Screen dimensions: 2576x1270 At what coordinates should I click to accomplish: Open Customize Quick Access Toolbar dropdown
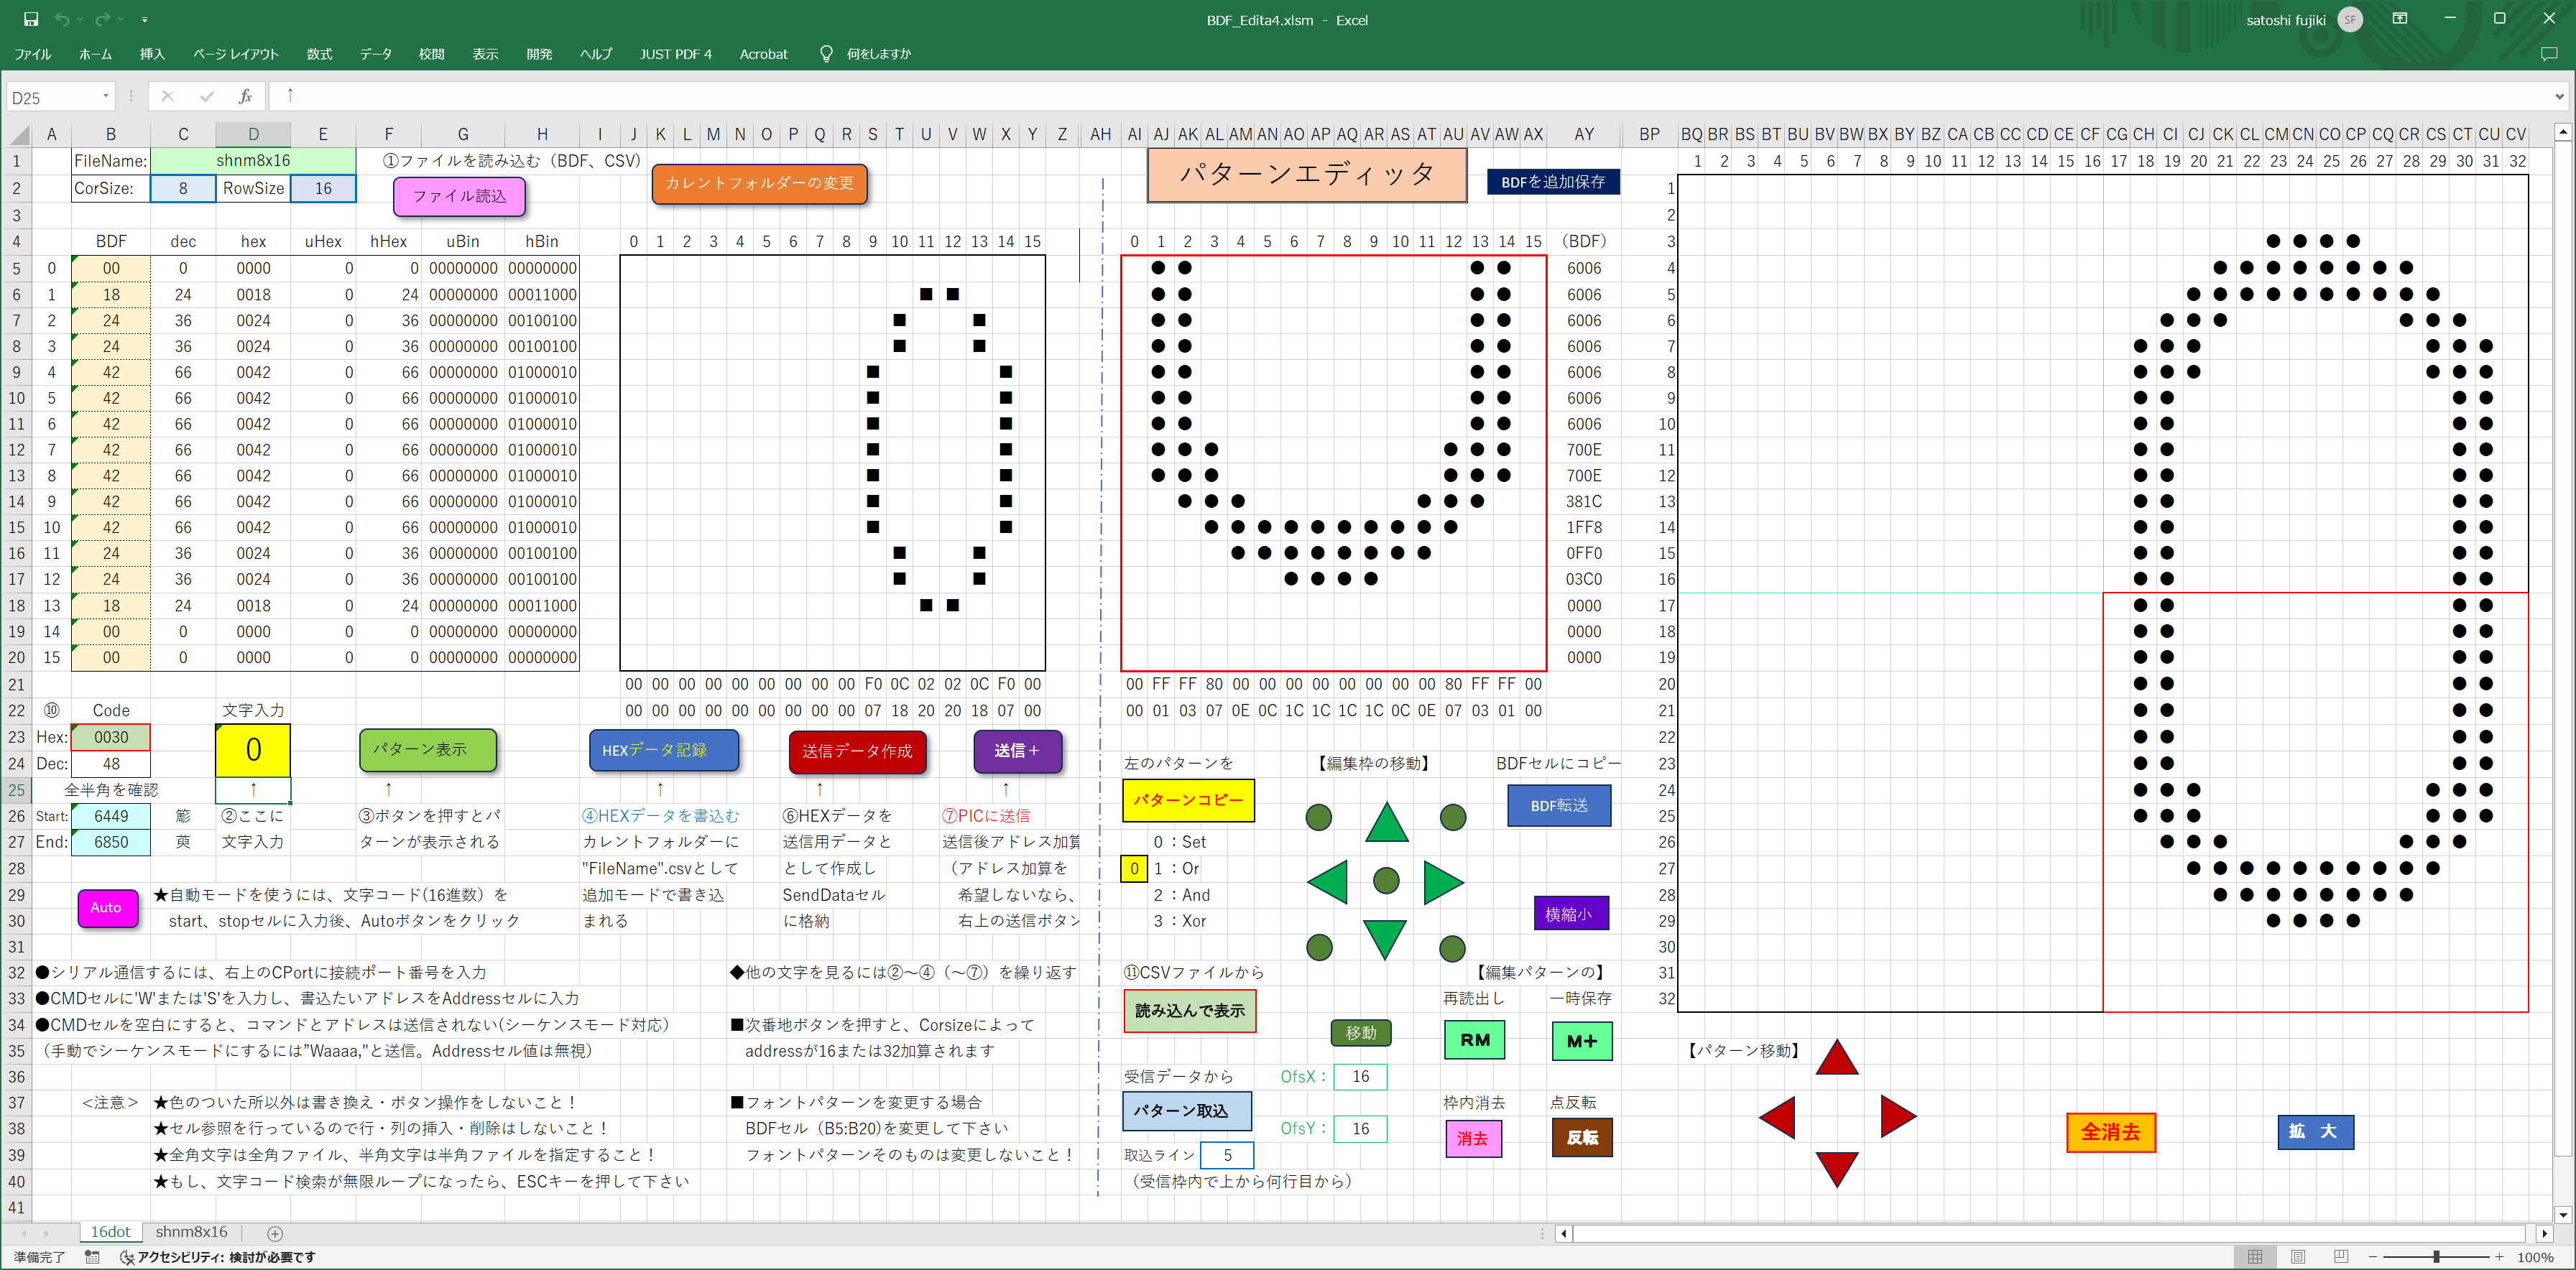[x=145, y=20]
